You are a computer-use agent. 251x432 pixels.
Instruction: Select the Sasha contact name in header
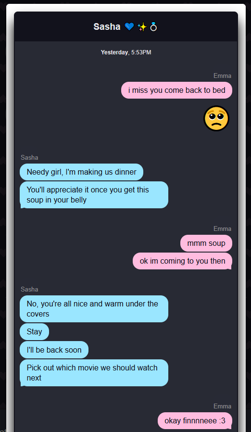(107, 27)
